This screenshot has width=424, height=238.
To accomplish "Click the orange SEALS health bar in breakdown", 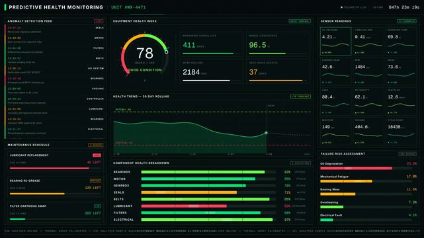I will pyautogui.click(x=189, y=192).
